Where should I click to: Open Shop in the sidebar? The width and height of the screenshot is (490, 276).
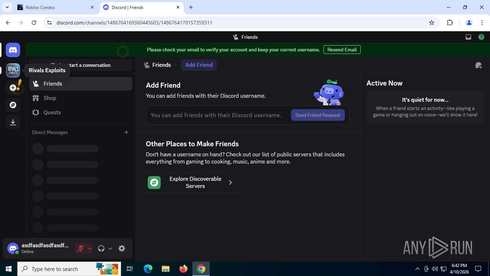(81, 98)
